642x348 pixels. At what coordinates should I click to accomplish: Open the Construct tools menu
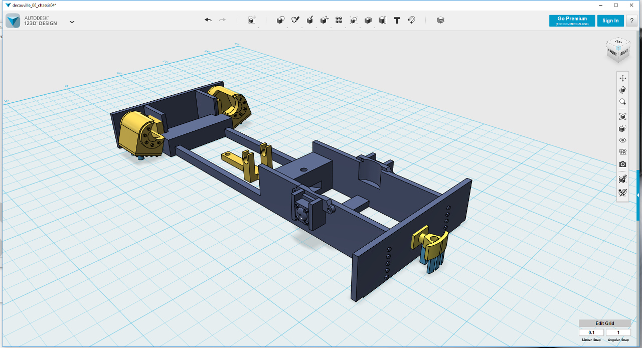click(x=310, y=20)
